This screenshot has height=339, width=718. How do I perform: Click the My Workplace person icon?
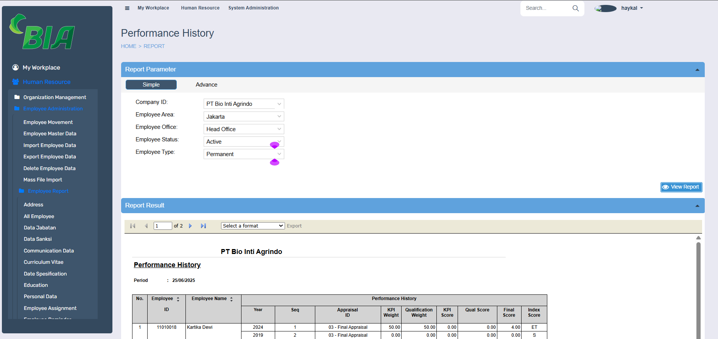point(16,67)
